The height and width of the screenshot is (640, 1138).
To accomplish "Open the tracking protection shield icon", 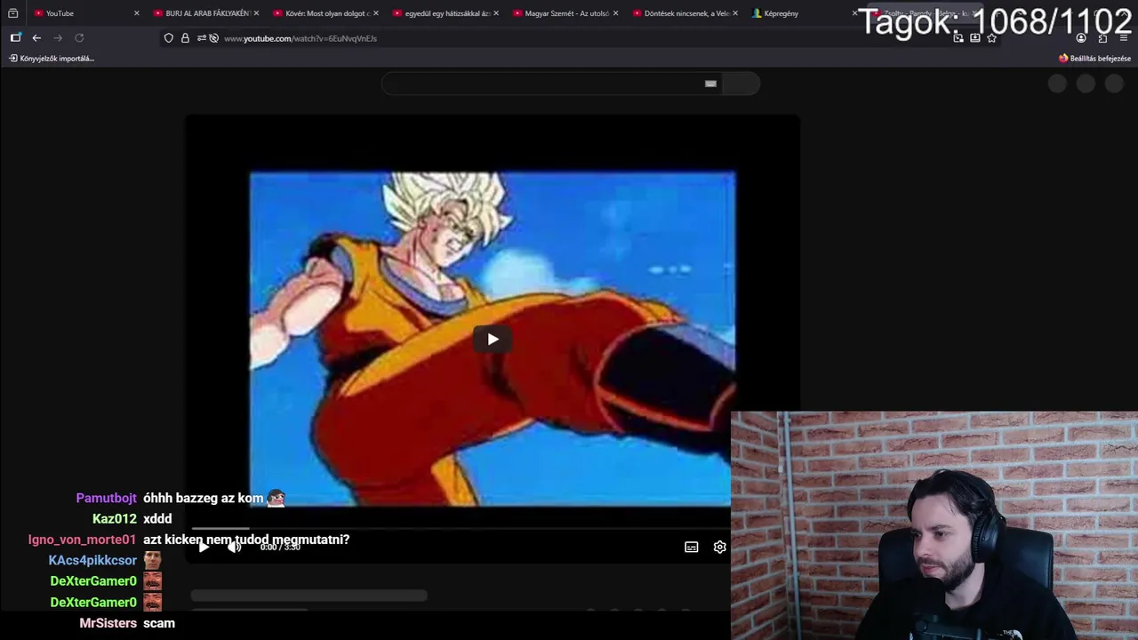I will click(169, 38).
